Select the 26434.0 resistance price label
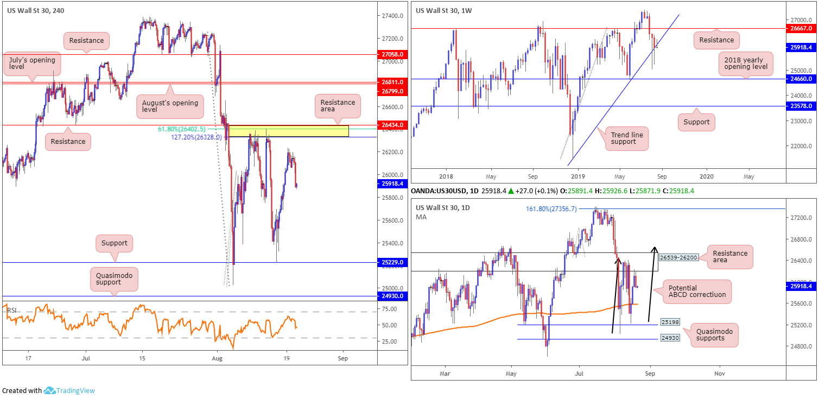The image size is (819, 399). [x=392, y=125]
